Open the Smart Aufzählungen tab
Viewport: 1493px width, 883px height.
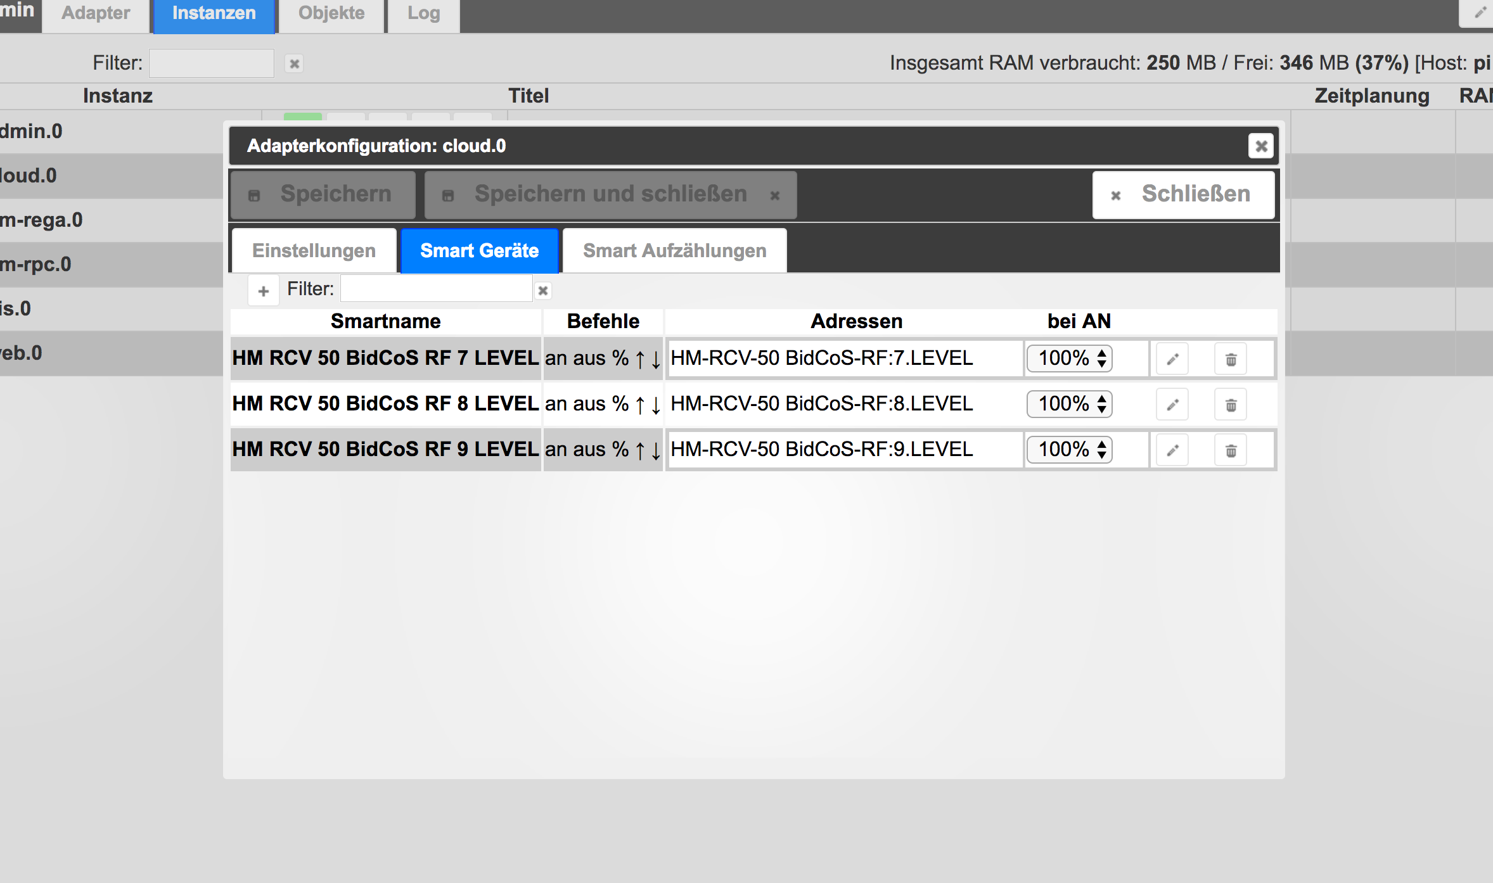click(675, 251)
